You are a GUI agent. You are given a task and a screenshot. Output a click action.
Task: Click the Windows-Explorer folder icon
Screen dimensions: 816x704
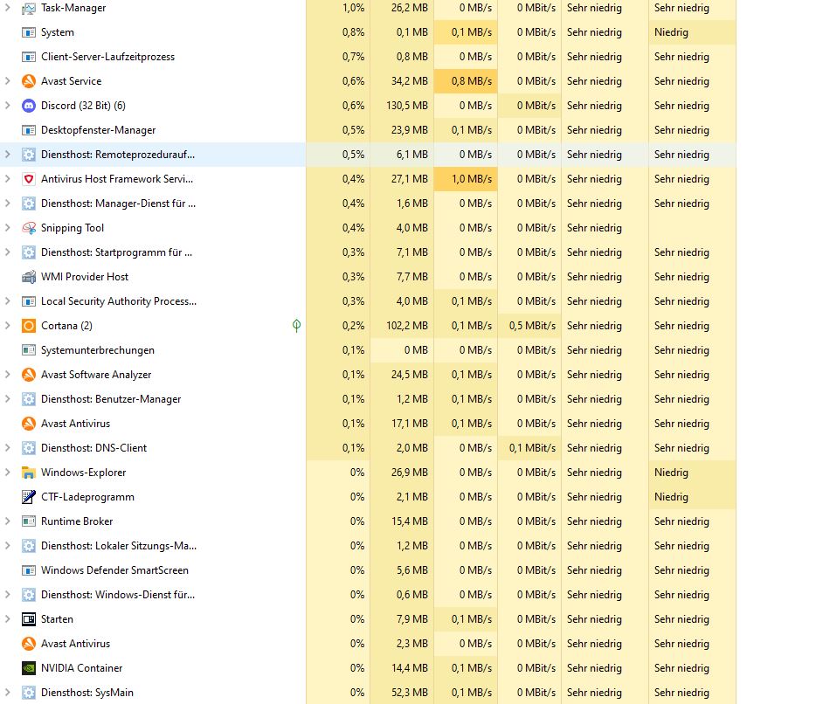29,473
